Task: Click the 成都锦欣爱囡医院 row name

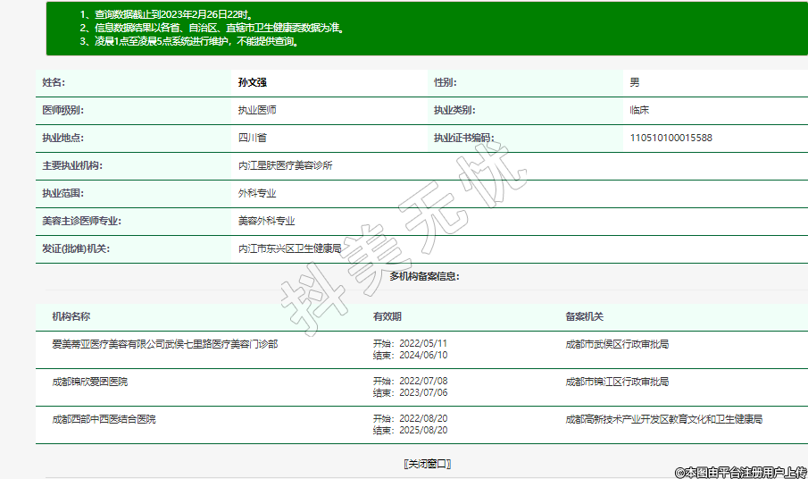Action: pos(90,382)
